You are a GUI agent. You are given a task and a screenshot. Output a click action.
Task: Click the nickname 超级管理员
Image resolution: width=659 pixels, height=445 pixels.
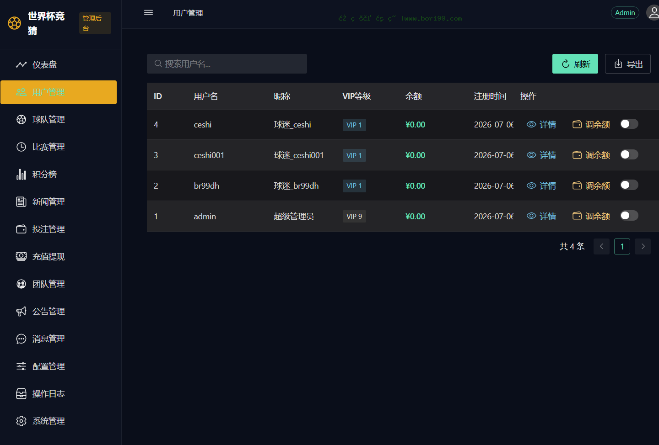[x=294, y=217]
